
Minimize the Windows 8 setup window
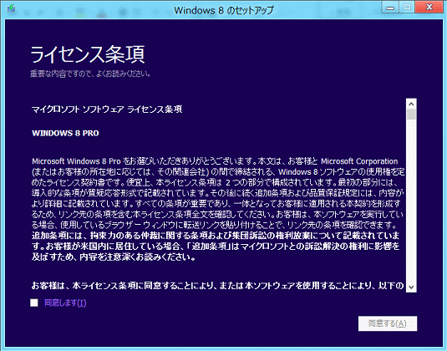390,8
